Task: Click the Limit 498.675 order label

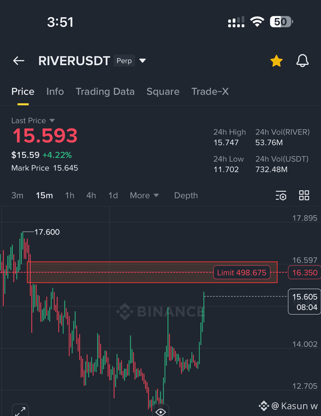Action: 242,272
